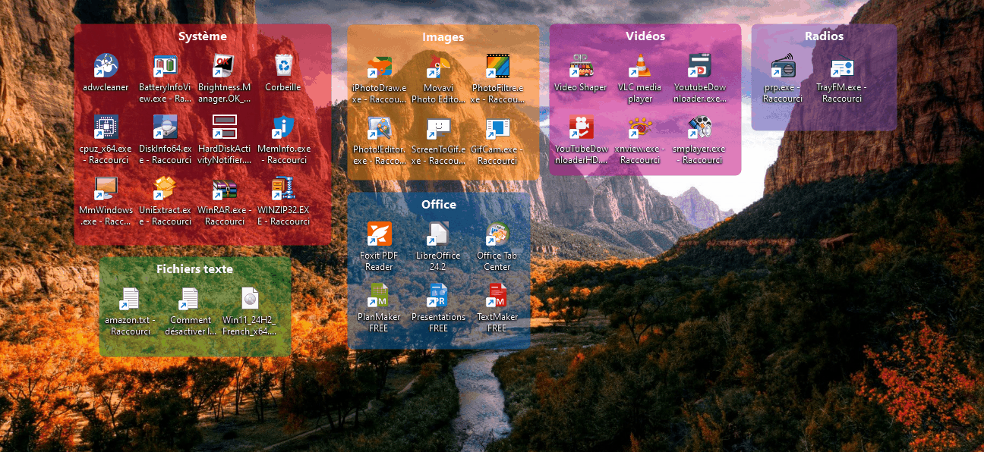
Task: Click the Win11_24H2_French_x64 file icon
Action: click(x=249, y=299)
